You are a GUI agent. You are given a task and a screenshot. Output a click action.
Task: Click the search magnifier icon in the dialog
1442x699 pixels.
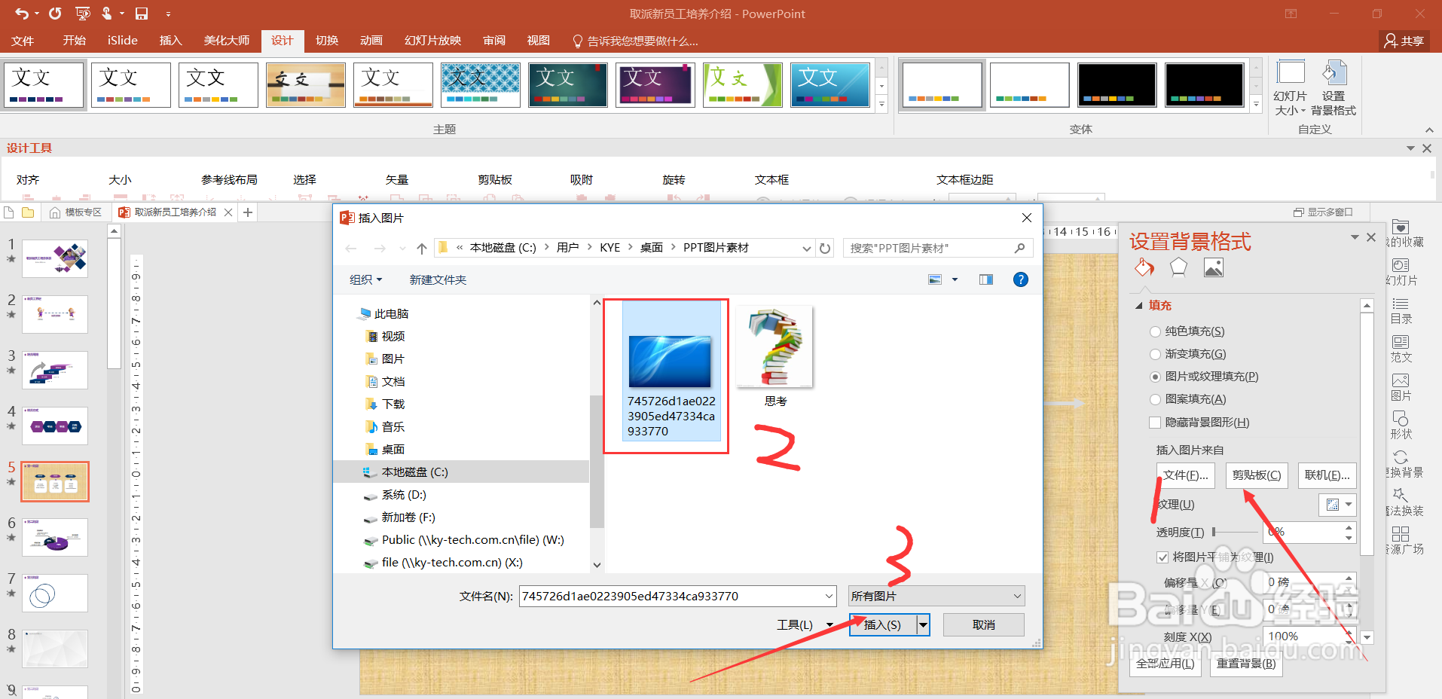pos(1019,248)
